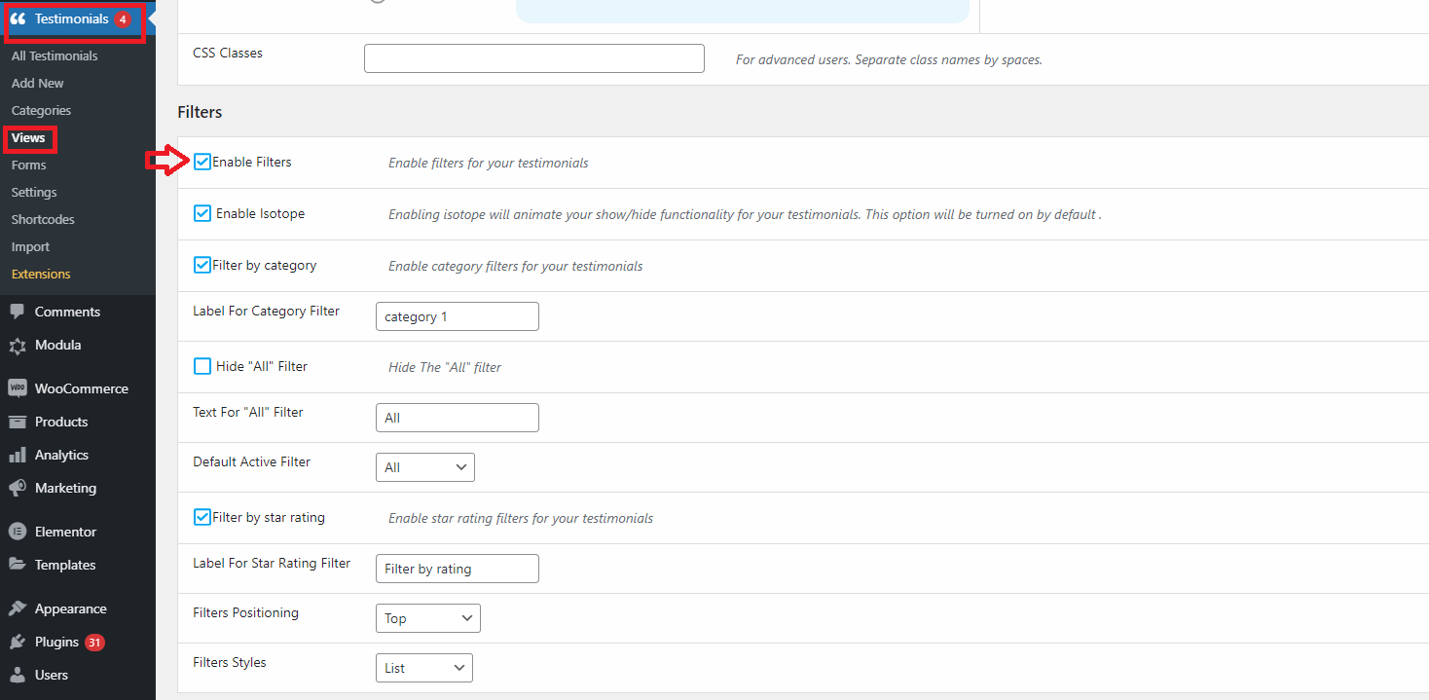Click the CSS Classes input field
The height and width of the screenshot is (700, 1429).
(x=534, y=58)
